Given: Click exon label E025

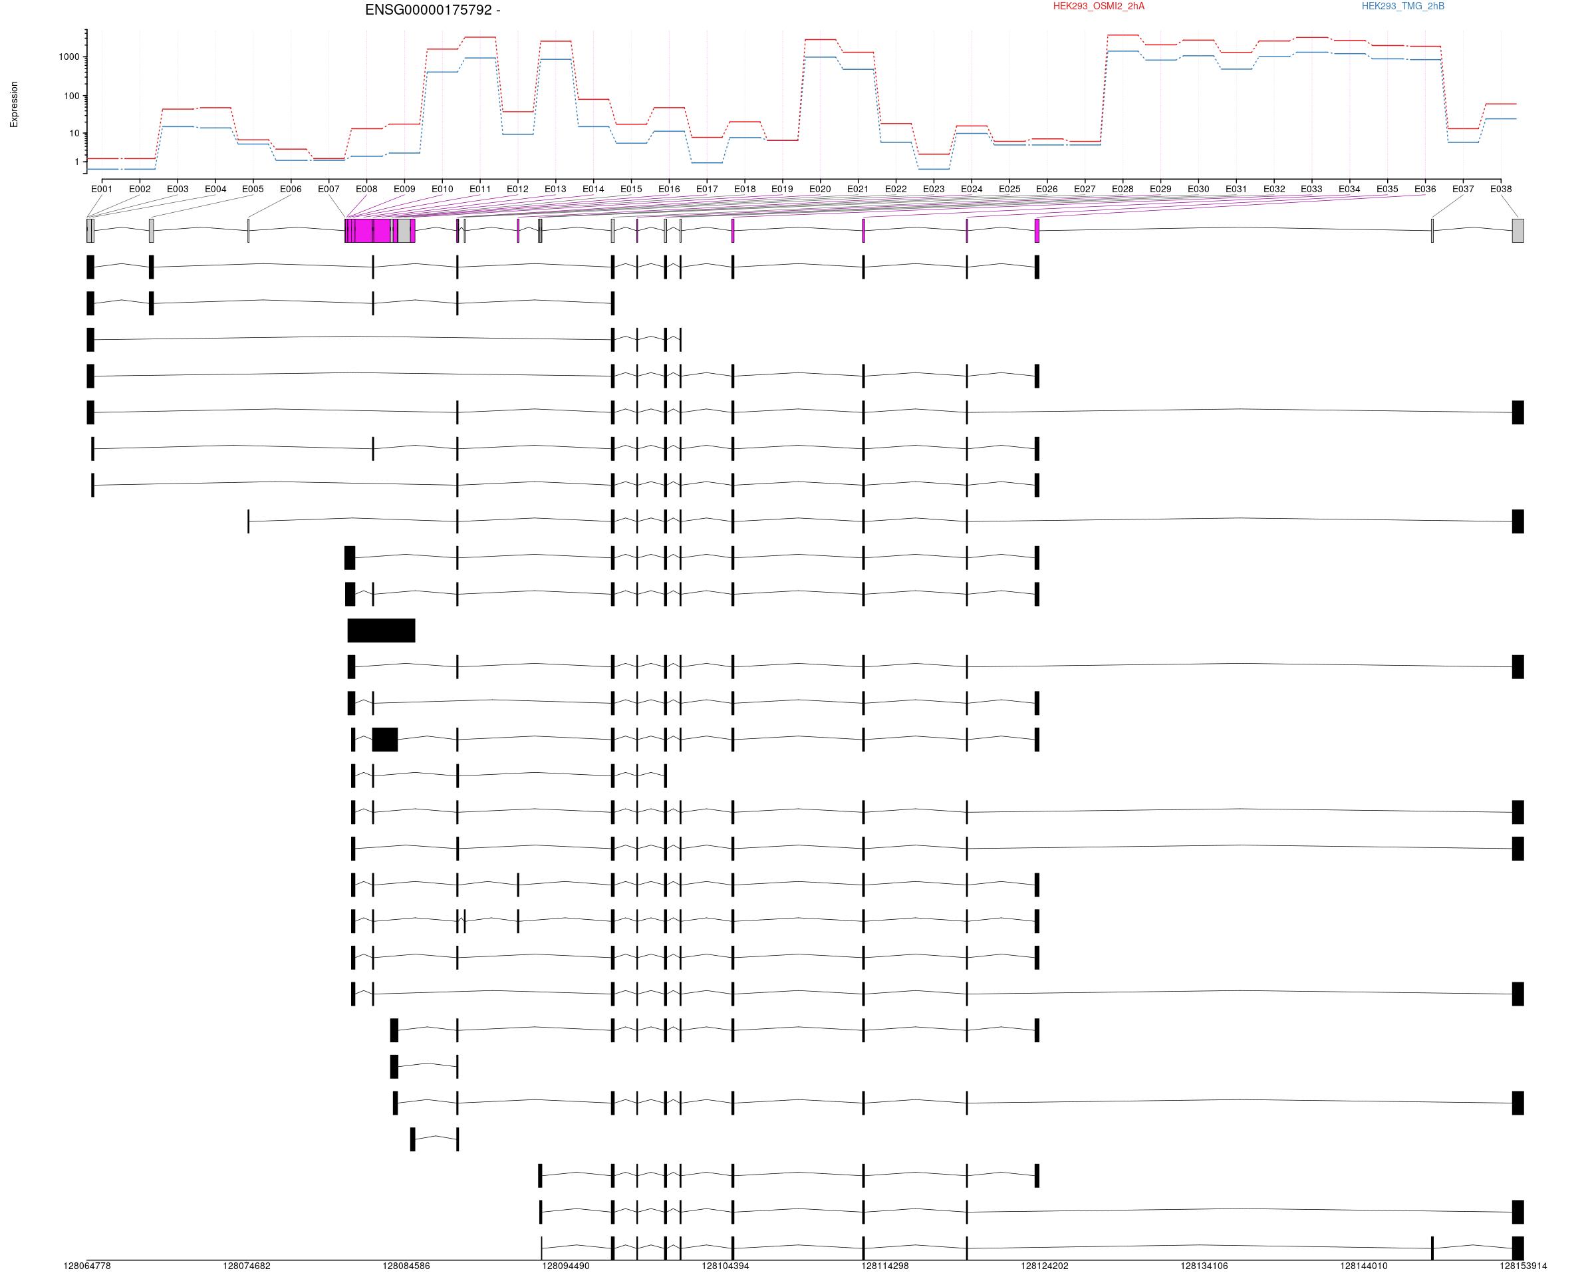Looking at the screenshot, I should coord(1009,190).
